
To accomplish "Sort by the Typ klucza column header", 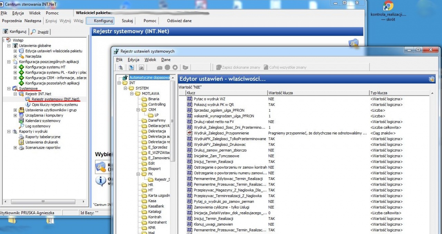I will pos(399,93).
